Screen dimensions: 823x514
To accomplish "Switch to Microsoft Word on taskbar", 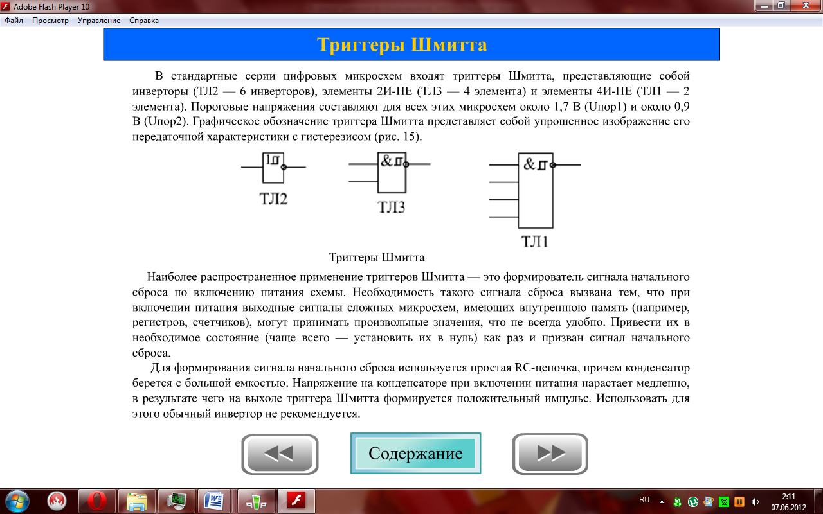I will point(214,501).
